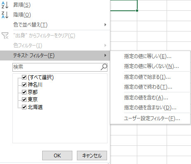
Task: Select the 北海道 label text
Action: [35, 107]
